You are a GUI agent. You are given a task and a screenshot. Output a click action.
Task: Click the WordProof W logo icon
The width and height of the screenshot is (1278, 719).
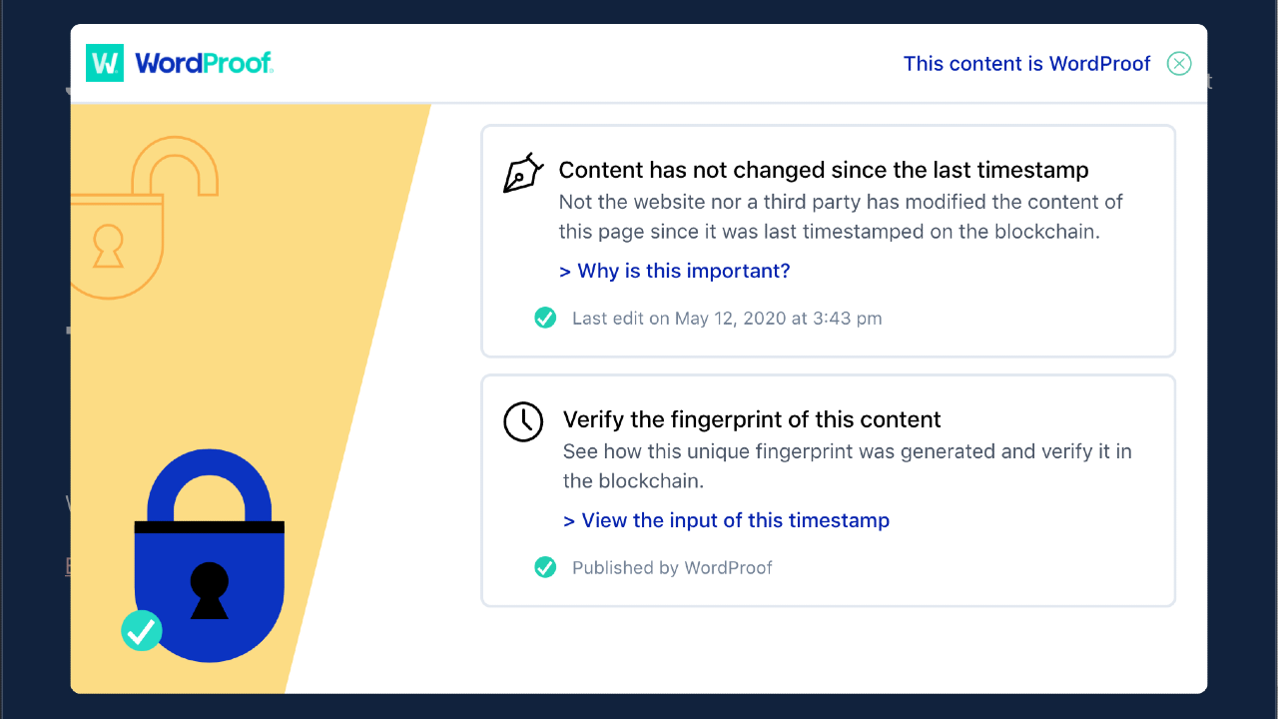point(105,63)
